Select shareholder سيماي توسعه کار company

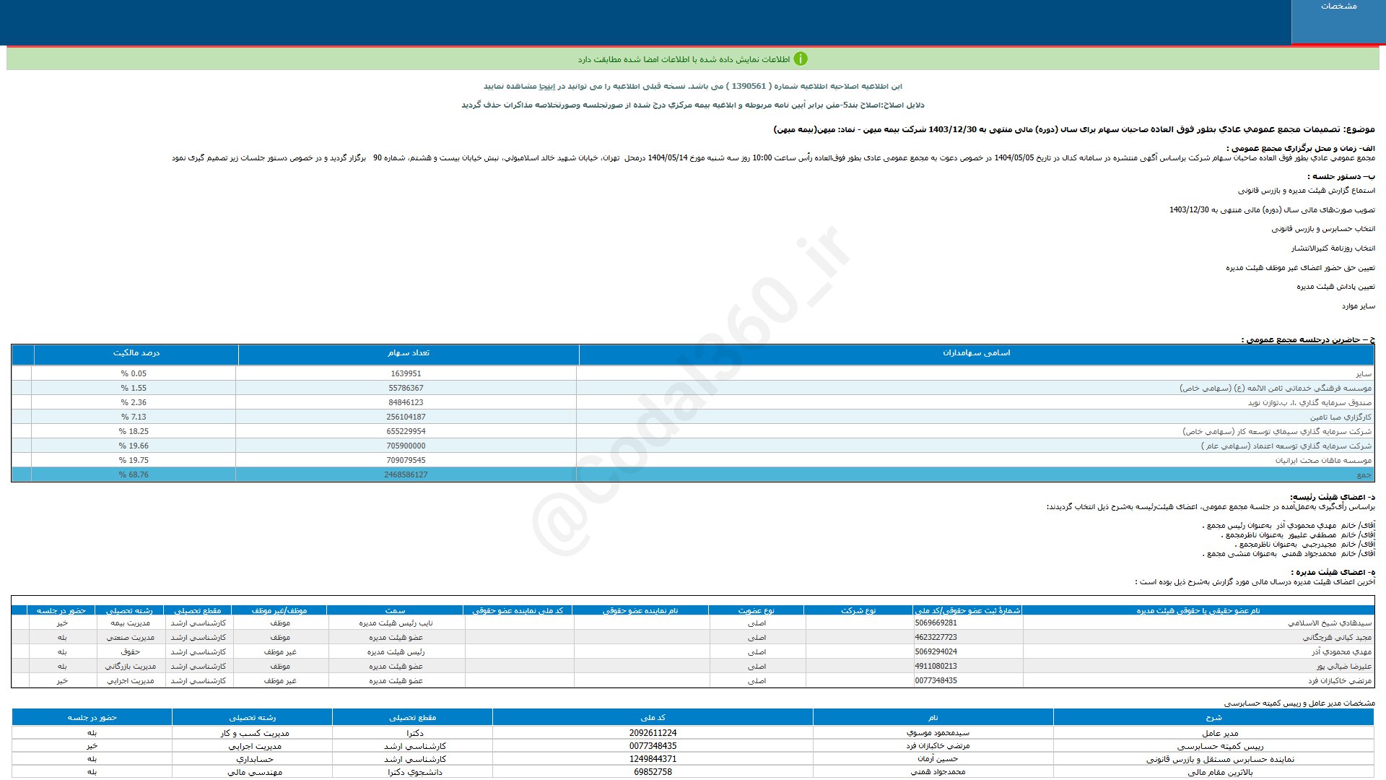click(1277, 432)
